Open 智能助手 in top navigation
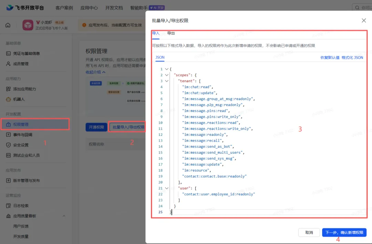Screen dimensions: 372x244 pos(139,8)
